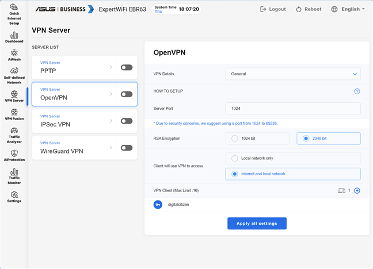
Task: Click the How to Setup help icon
Action: (357, 91)
